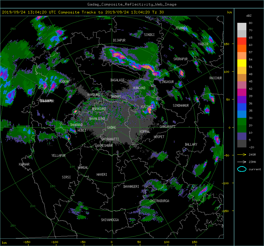Click the SHIVAMOGGA label
The width and height of the screenshot is (264, 246).
110,220
